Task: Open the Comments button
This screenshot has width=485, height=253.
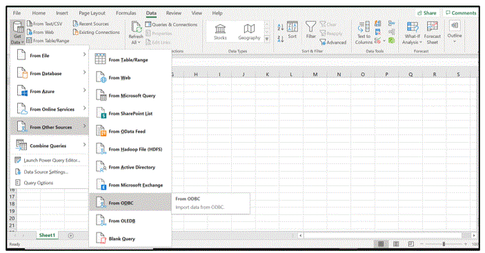Action: [x=461, y=13]
